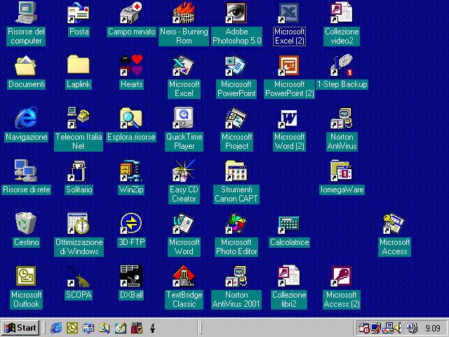
Task: Launch Outlook from the Quick Launch bar
Action: pyautogui.click(x=72, y=328)
